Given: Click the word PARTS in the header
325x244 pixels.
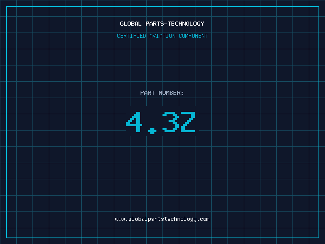Looking at the screenshot, I should [155, 24].
